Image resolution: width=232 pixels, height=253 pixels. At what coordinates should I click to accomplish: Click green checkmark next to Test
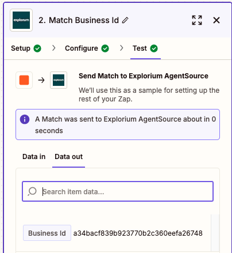click(x=154, y=48)
